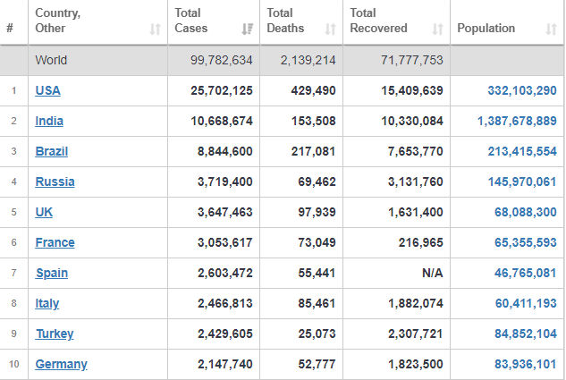The image size is (566, 380).
Task: Sort by Total Deaths arrows icon
Action: pyautogui.click(x=330, y=29)
